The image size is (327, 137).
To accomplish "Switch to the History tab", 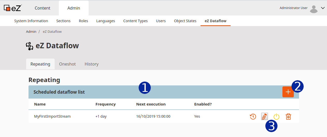I will (91, 64).
